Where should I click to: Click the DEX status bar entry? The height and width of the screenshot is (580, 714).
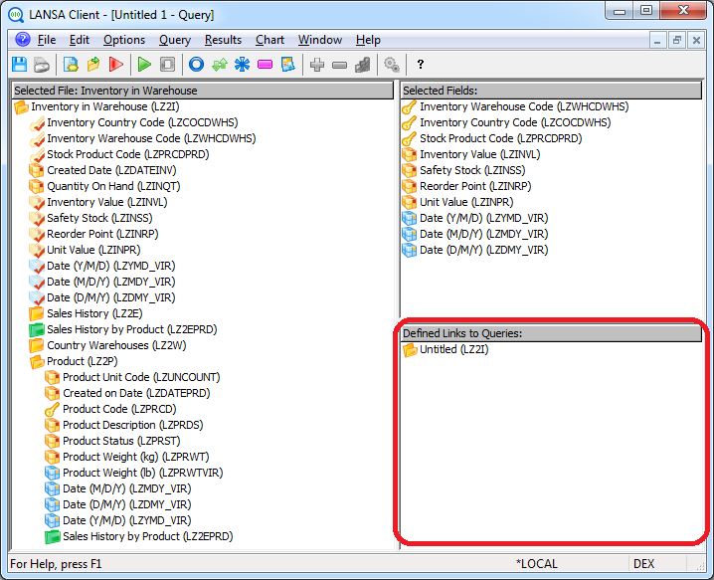(x=643, y=564)
